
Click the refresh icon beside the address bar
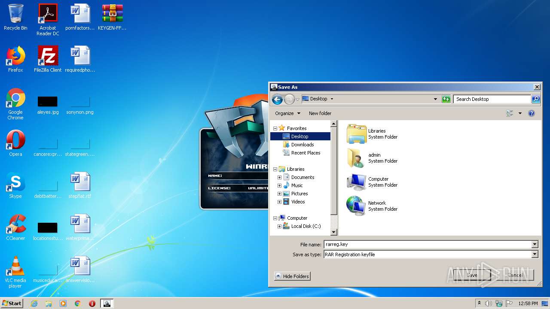pos(446,99)
